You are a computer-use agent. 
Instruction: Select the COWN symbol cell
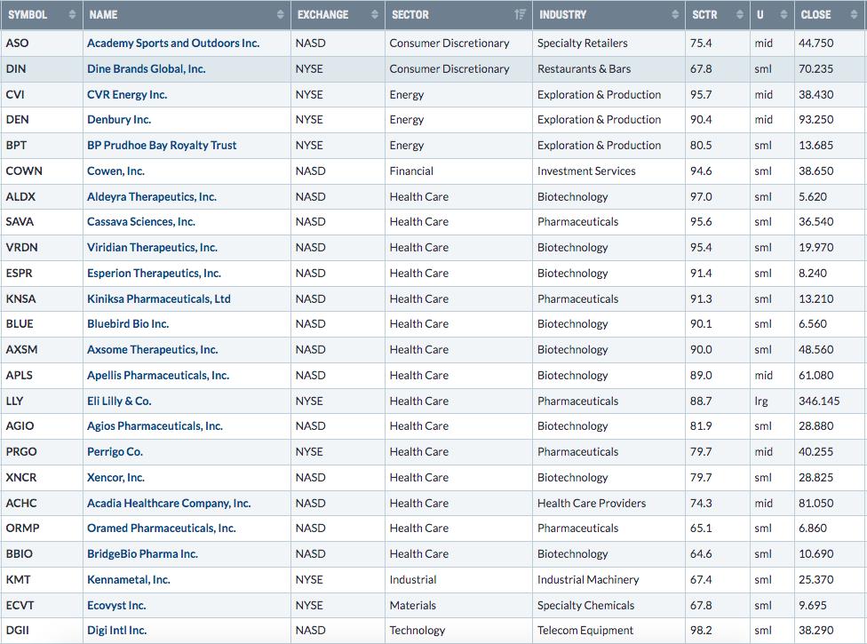42,171
